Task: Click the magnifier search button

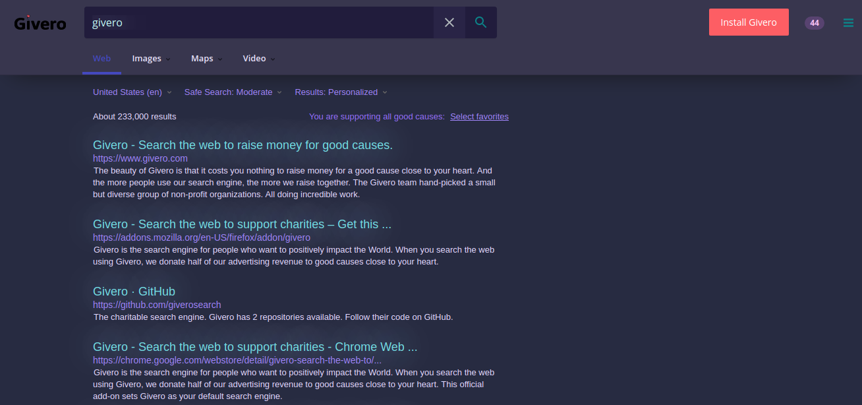Action: 481,22
